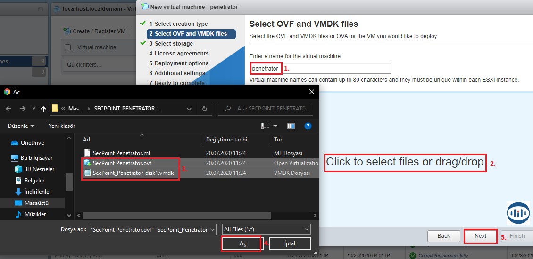Viewport: 533px width, 259px height.
Task: Open OneDrive in the navigation pane
Action: 32,143
